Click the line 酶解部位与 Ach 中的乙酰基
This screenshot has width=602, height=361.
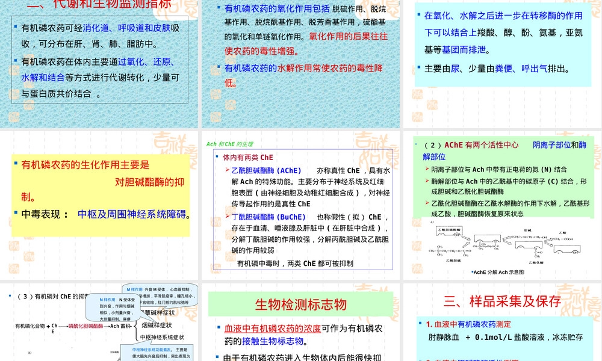click(509, 182)
